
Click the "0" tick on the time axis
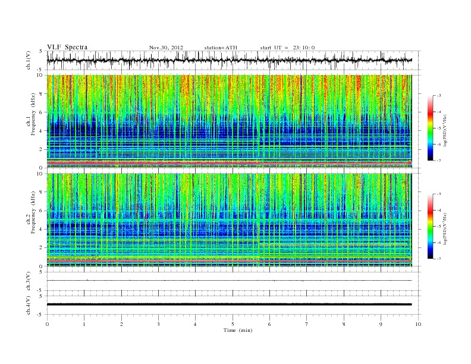(47, 324)
